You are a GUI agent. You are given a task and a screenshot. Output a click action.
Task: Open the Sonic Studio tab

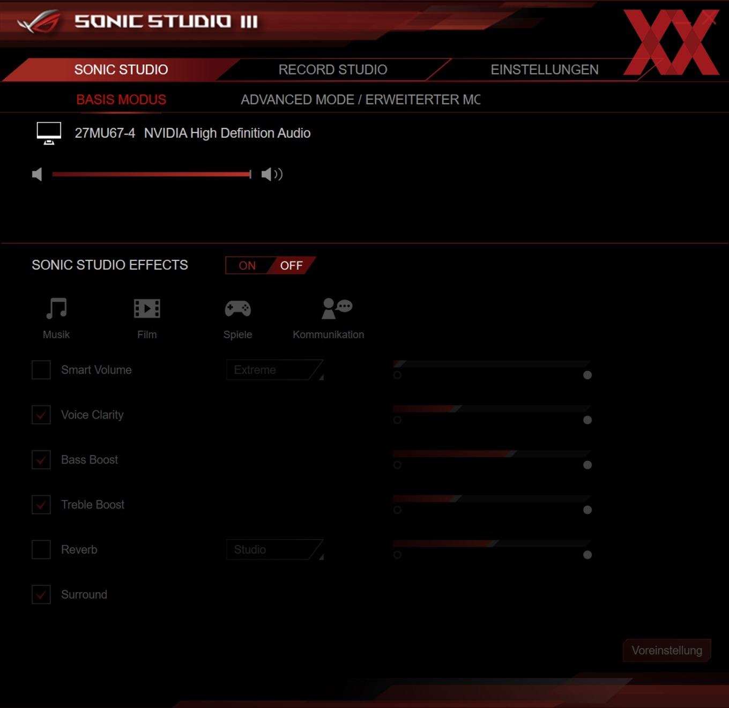(121, 70)
